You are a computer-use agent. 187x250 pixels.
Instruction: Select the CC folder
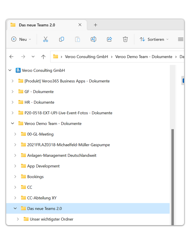(30, 187)
